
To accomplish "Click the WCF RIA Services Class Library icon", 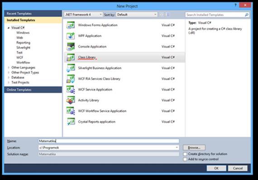I will click(x=71, y=79).
